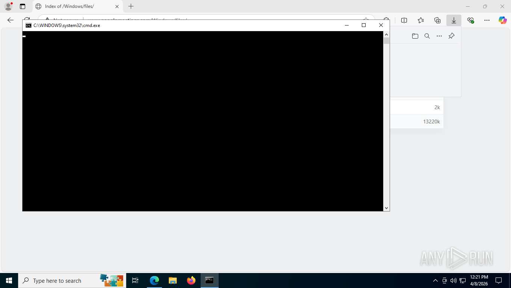Open a new browser tab
The image size is (511, 288).
131,6
